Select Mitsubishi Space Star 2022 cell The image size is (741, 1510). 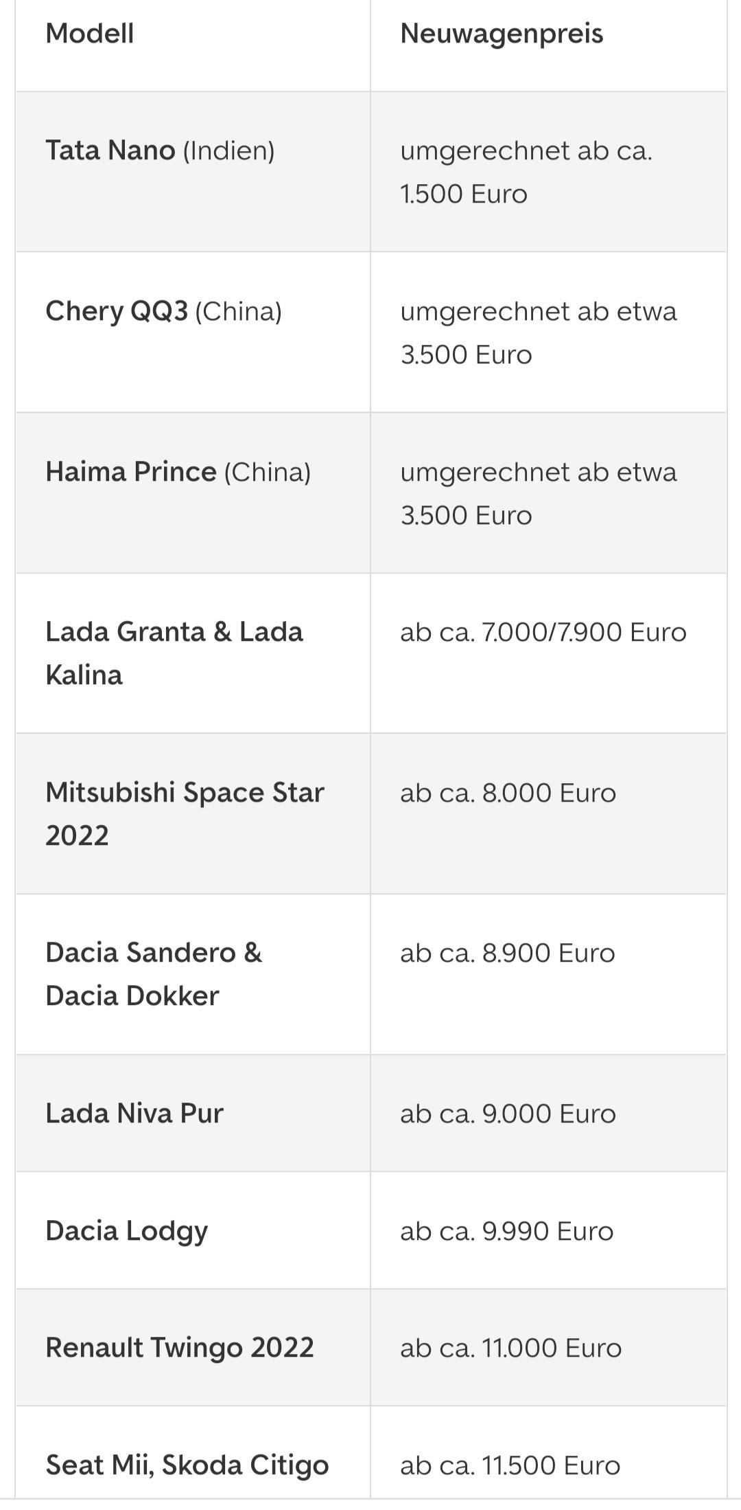pos(185,813)
